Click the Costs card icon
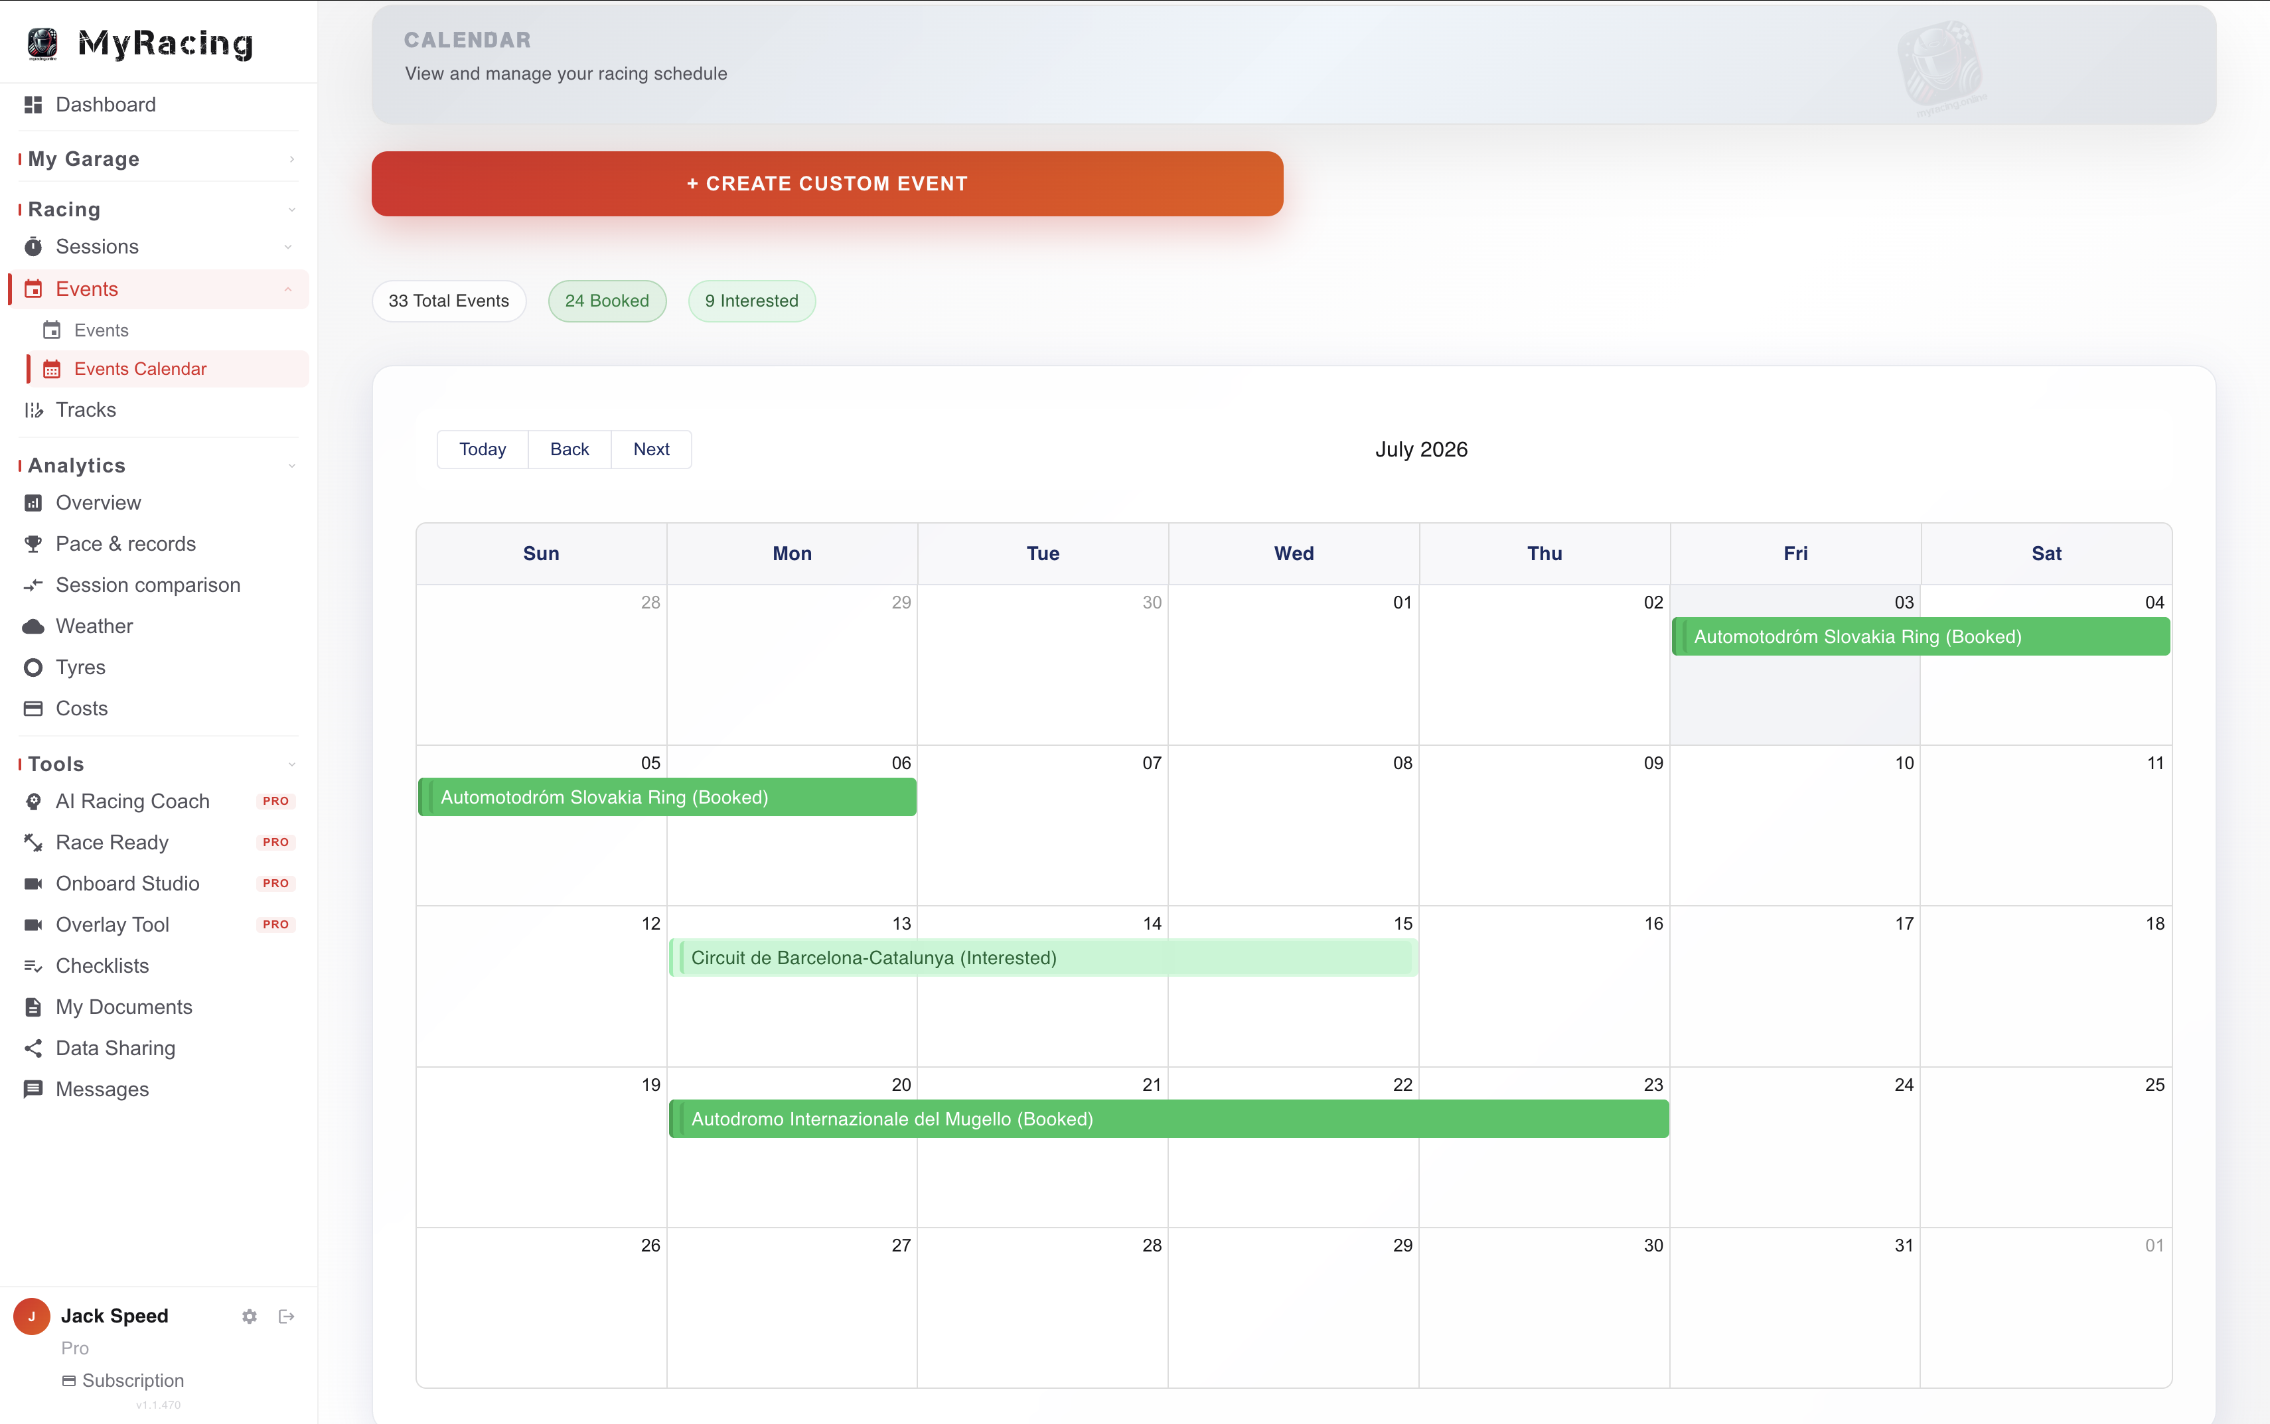 (x=33, y=708)
